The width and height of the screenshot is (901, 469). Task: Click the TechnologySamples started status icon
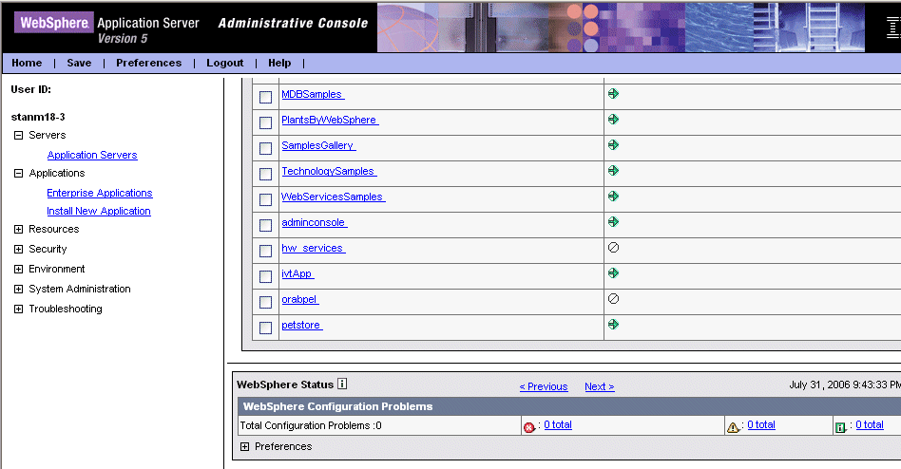click(613, 171)
